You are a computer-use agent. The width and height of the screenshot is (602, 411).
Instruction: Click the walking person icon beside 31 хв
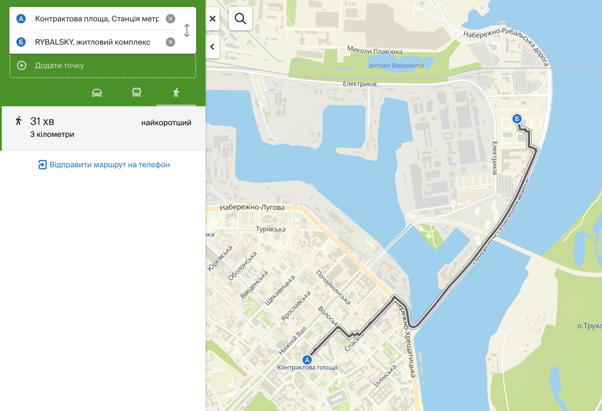pos(19,121)
